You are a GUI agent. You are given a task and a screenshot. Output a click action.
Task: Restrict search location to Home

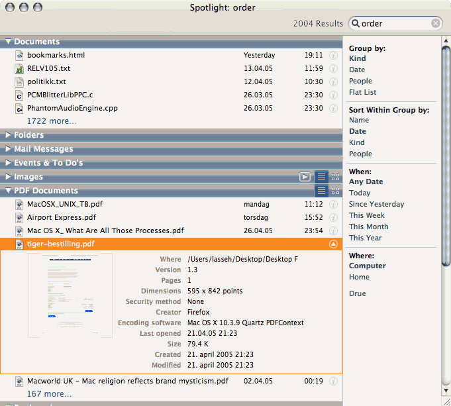[359, 277]
